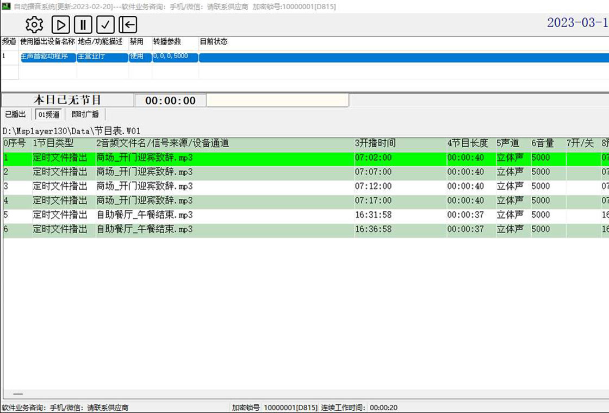Switch to the 已播出 tab
Viewport: 609px width, 413px height.
point(16,114)
